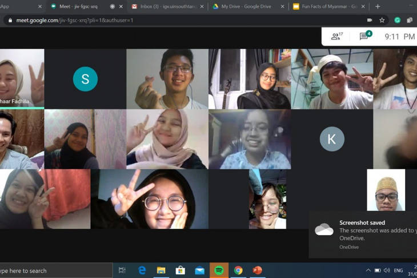Click the battery icon in system tray
The image size is (417, 278).
click(x=378, y=271)
